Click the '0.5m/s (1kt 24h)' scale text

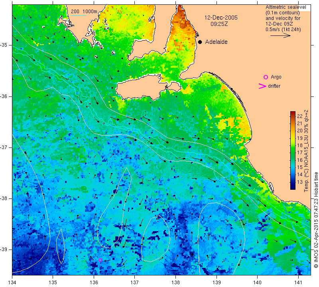point(283,29)
